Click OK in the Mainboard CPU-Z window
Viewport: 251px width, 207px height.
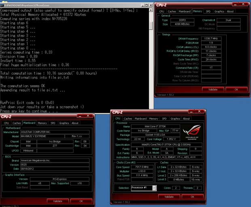tap(81, 201)
